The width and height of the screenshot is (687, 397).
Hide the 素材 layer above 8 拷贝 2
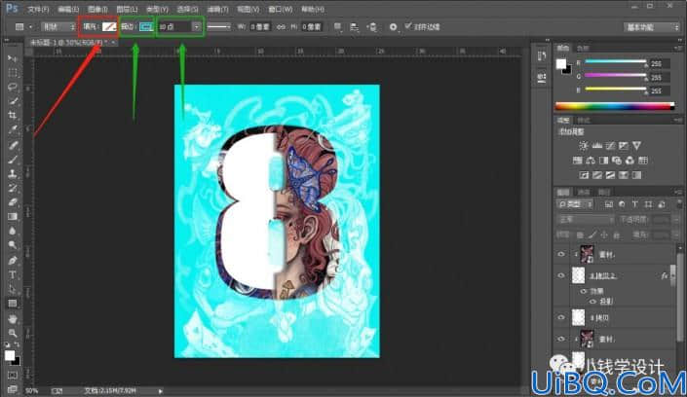561,254
